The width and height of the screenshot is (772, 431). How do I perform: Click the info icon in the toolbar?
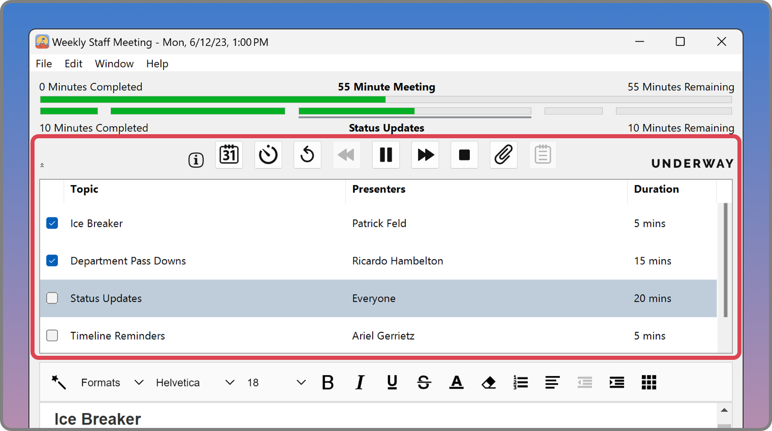point(196,160)
